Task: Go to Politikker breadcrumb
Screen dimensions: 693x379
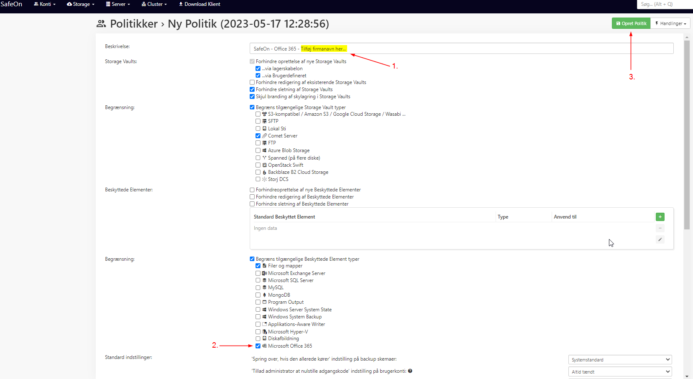Action: (x=134, y=24)
